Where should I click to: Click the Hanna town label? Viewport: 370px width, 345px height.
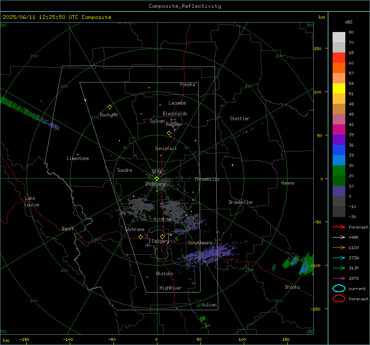pyautogui.click(x=287, y=183)
